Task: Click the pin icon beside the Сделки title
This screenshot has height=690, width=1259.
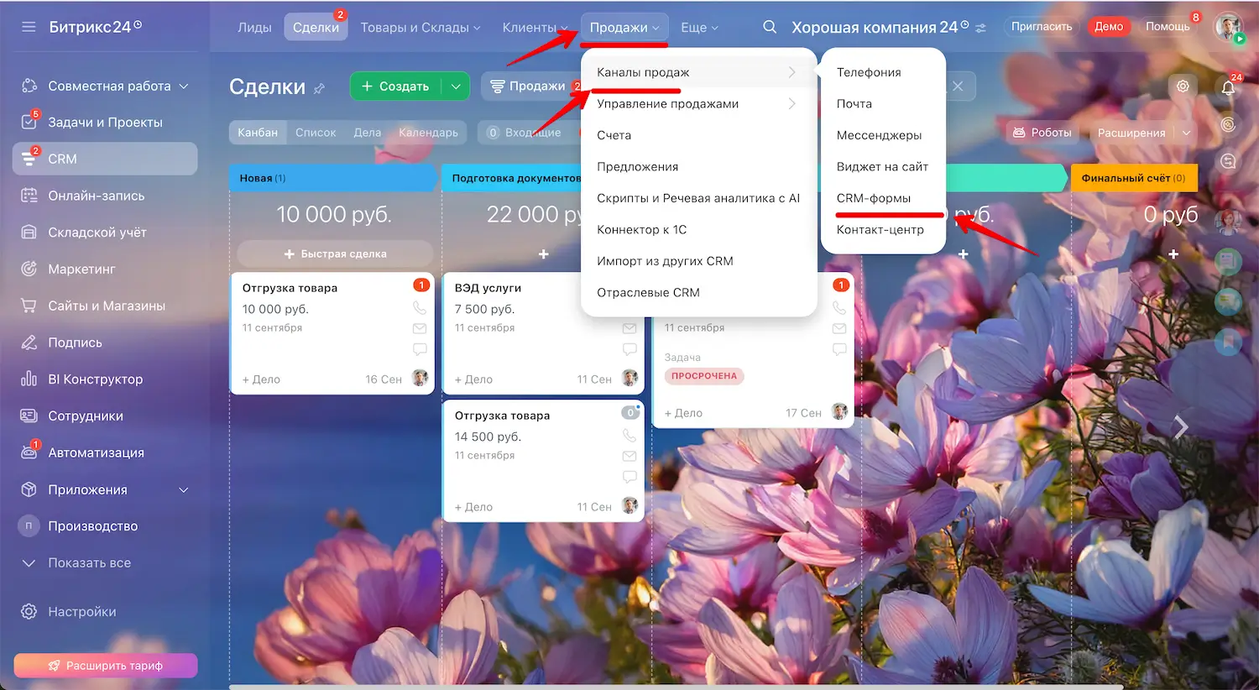Action: click(x=319, y=88)
